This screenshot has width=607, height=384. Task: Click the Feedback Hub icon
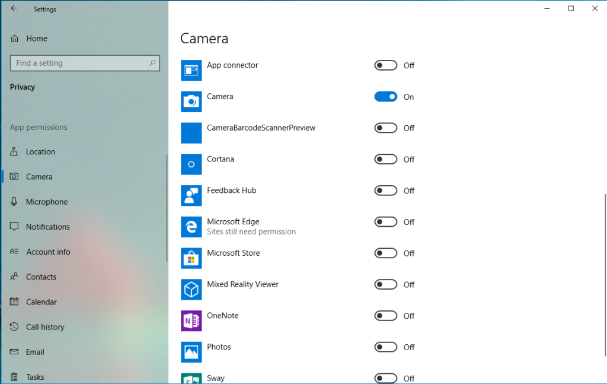[x=191, y=195]
